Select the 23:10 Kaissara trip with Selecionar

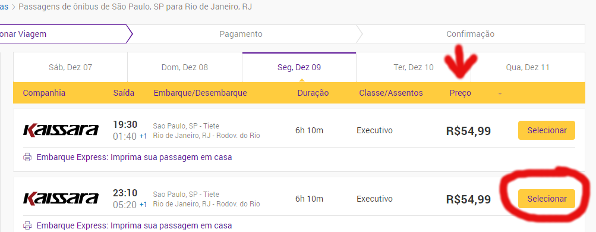(547, 199)
